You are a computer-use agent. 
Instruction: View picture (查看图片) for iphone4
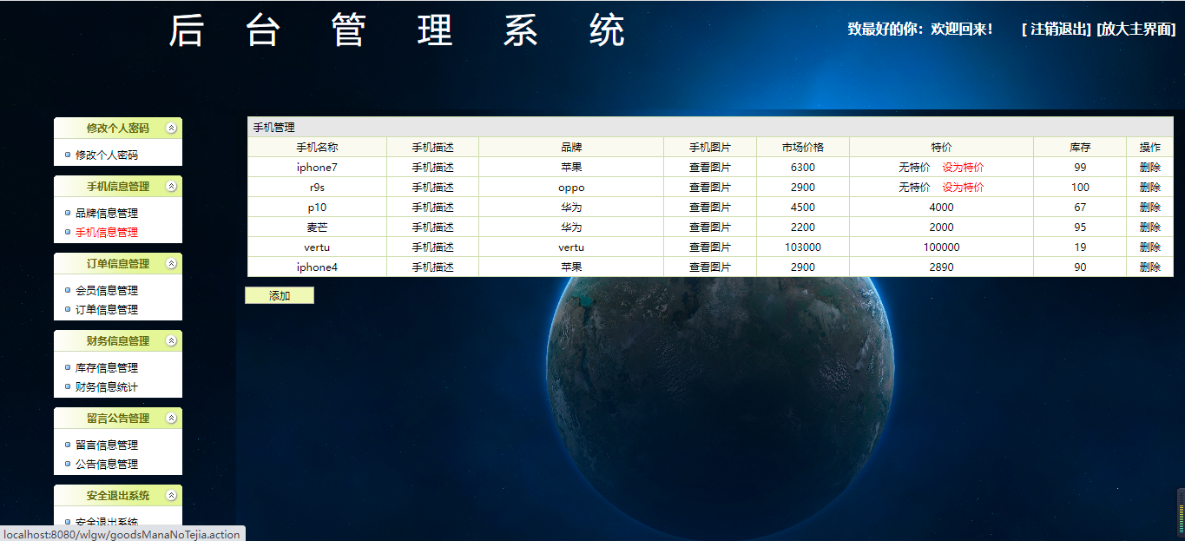710,267
